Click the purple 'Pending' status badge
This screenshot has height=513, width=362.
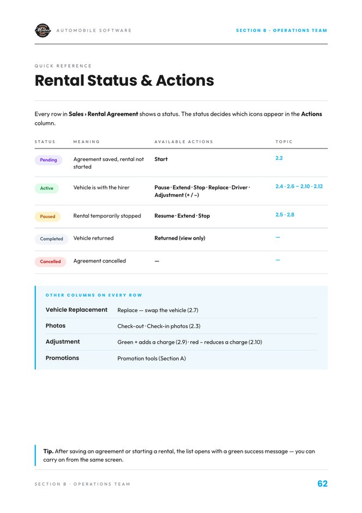pos(49,160)
